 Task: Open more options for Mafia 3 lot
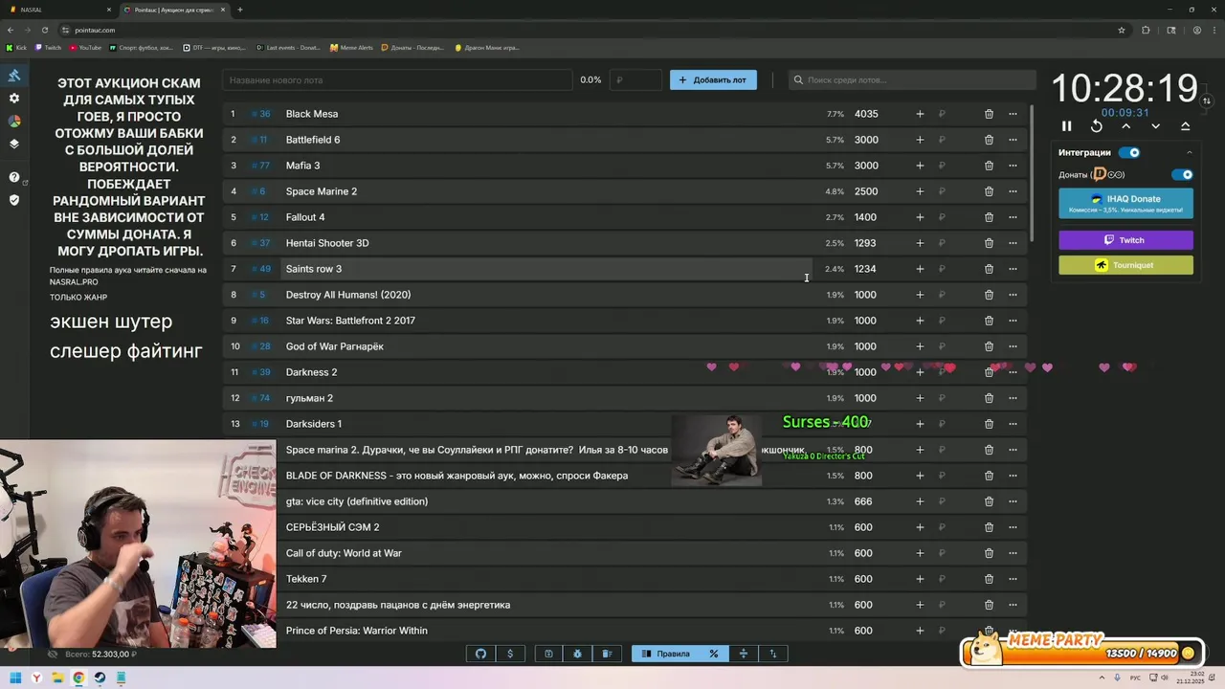click(1013, 166)
